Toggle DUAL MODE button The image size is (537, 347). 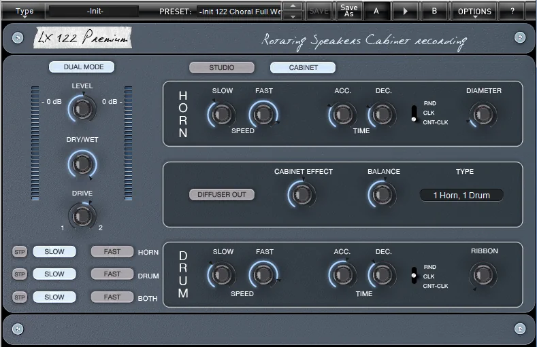click(x=82, y=67)
